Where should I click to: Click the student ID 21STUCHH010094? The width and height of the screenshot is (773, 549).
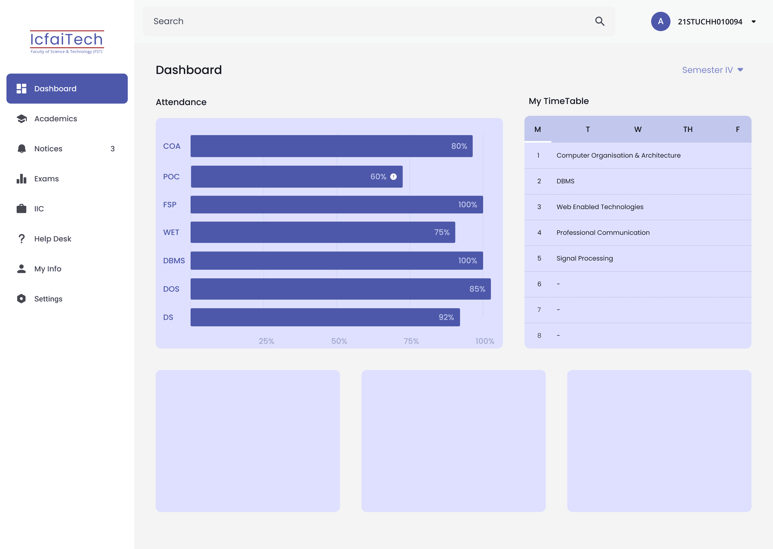pos(710,22)
